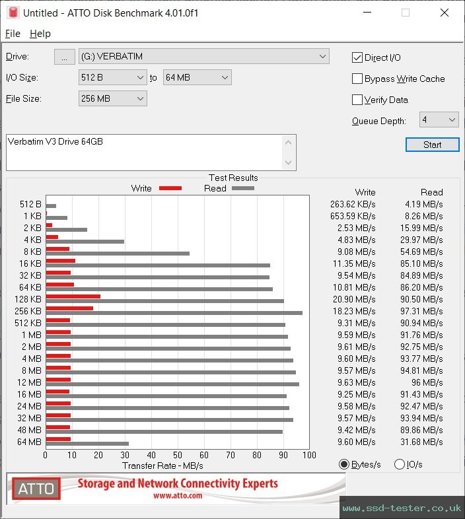Click the 512 B row label in chart
The height and width of the screenshot is (519, 465).
click(30, 204)
